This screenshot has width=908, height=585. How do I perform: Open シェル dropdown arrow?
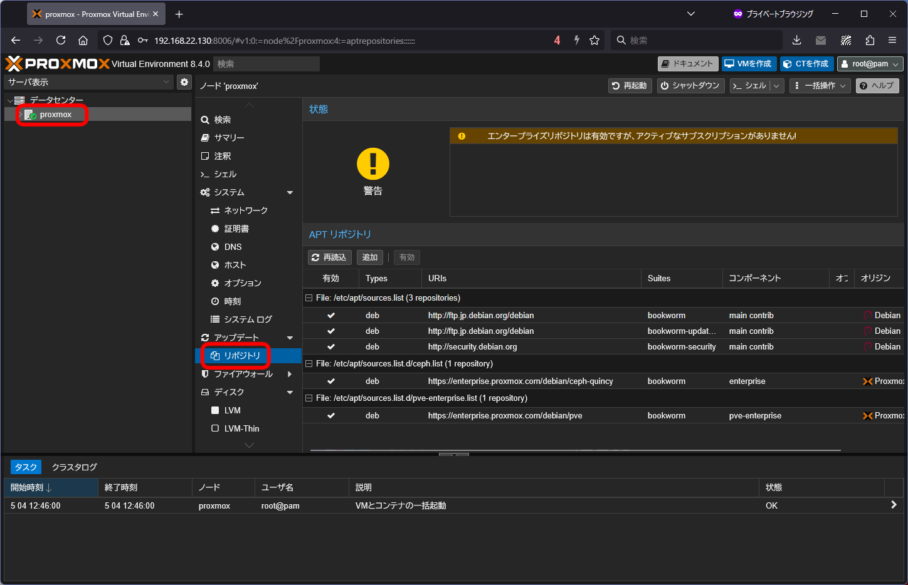(x=776, y=86)
